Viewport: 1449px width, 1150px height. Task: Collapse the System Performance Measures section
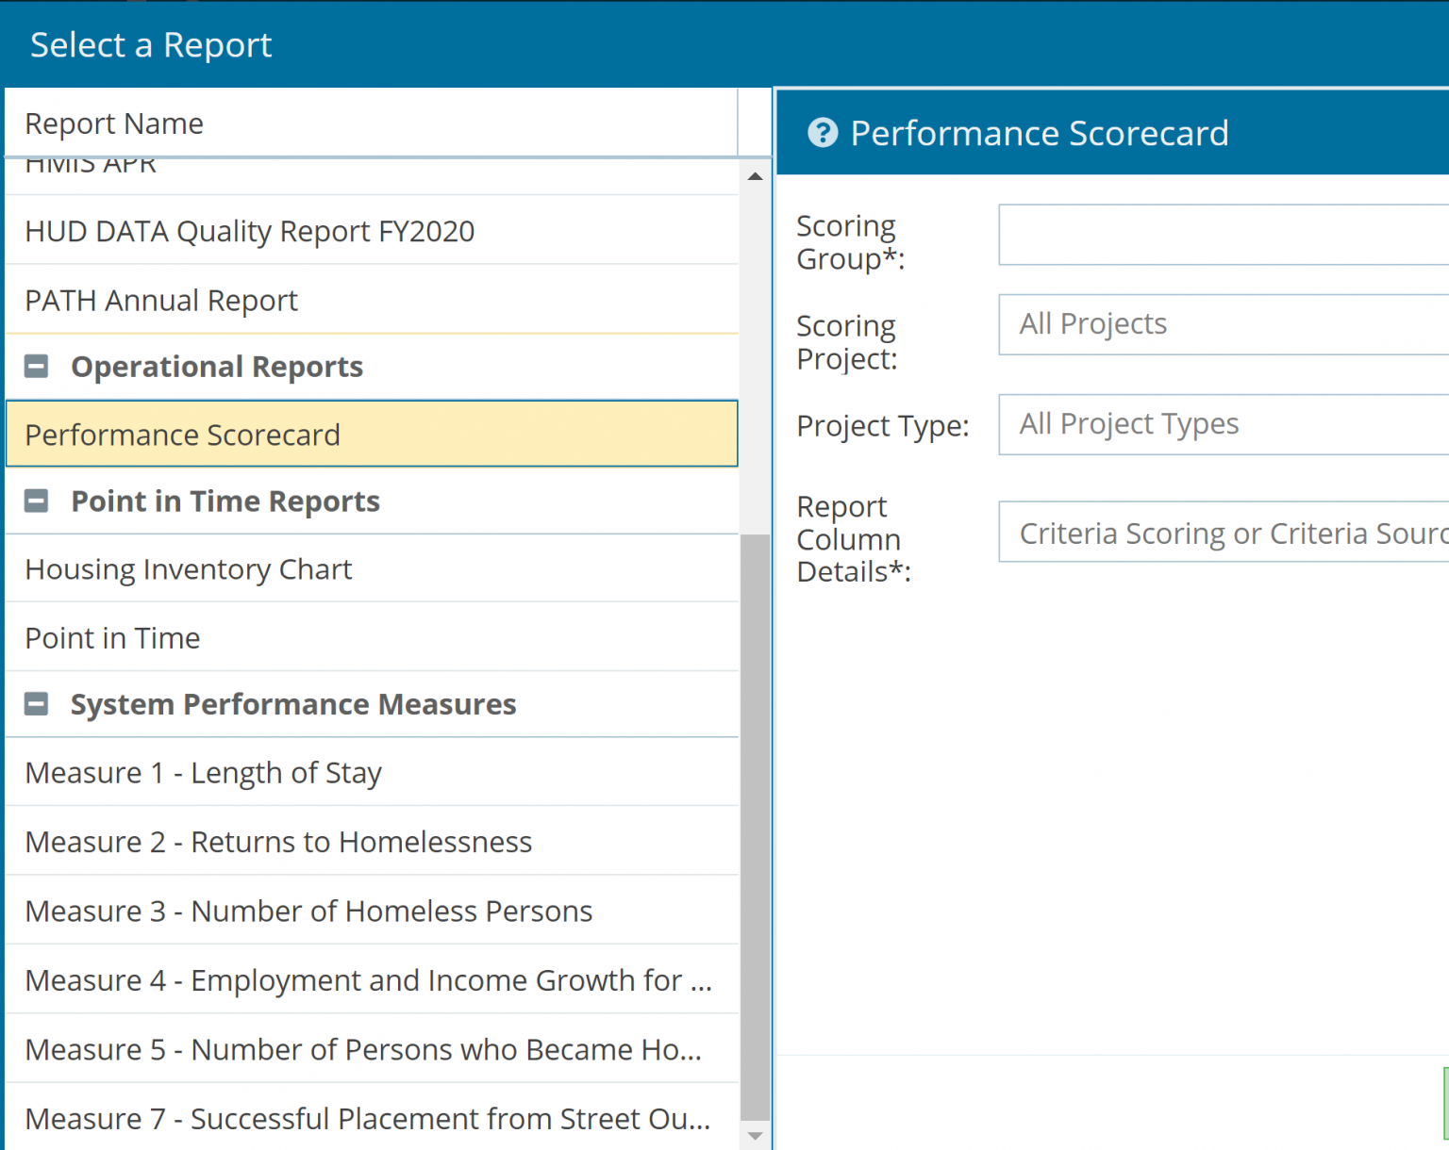36,703
